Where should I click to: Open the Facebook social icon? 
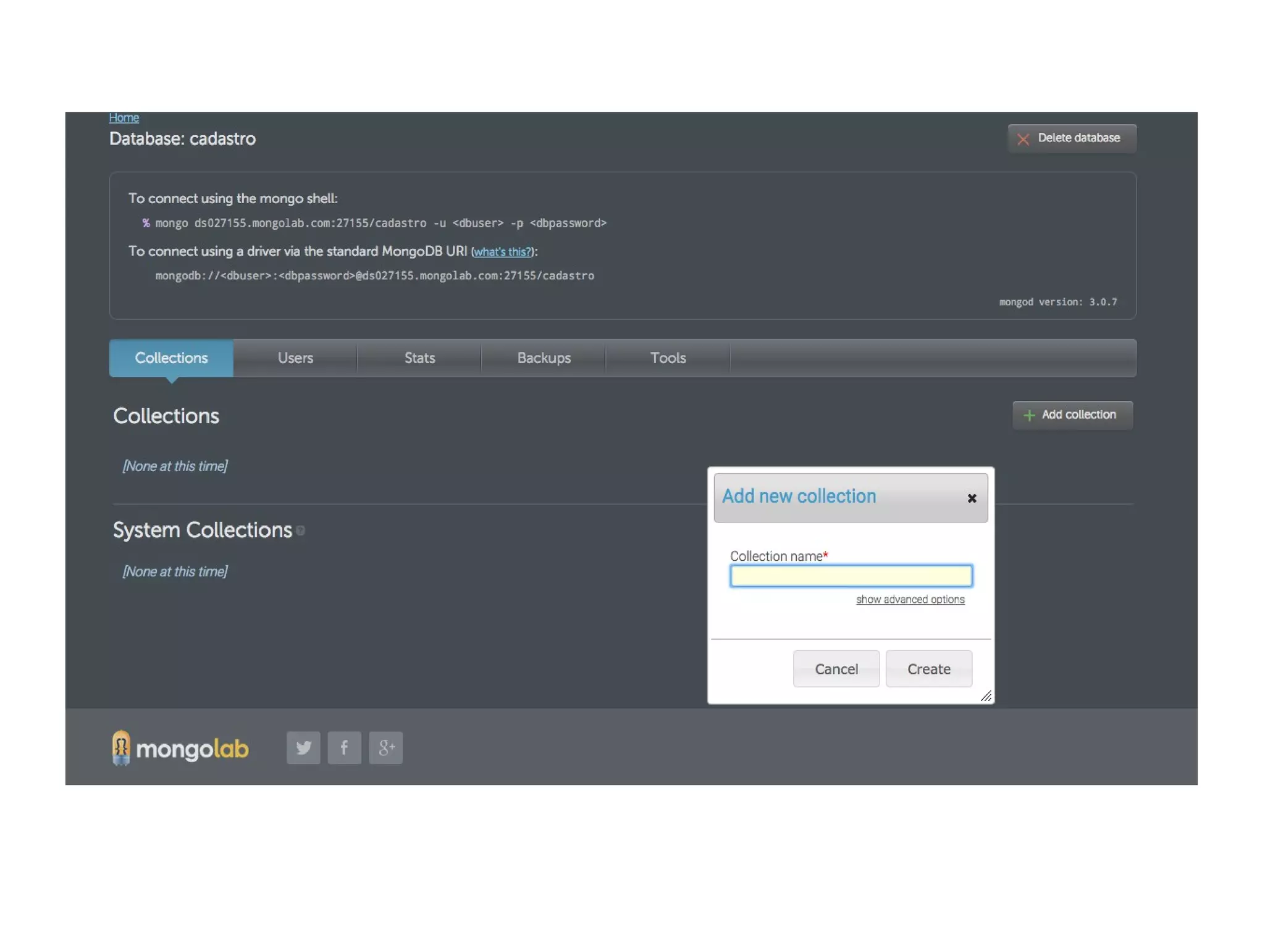coord(344,747)
